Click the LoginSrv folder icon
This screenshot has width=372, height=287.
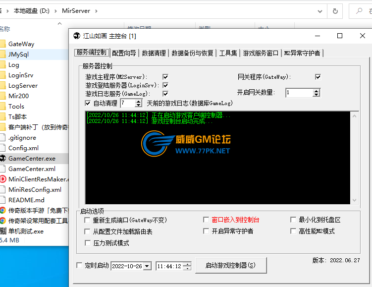[x=2, y=75]
